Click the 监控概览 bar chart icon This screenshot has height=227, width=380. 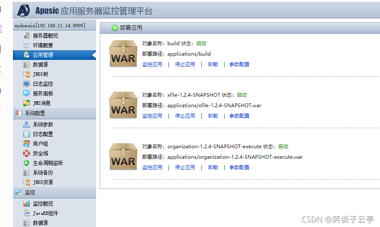pos(26,204)
